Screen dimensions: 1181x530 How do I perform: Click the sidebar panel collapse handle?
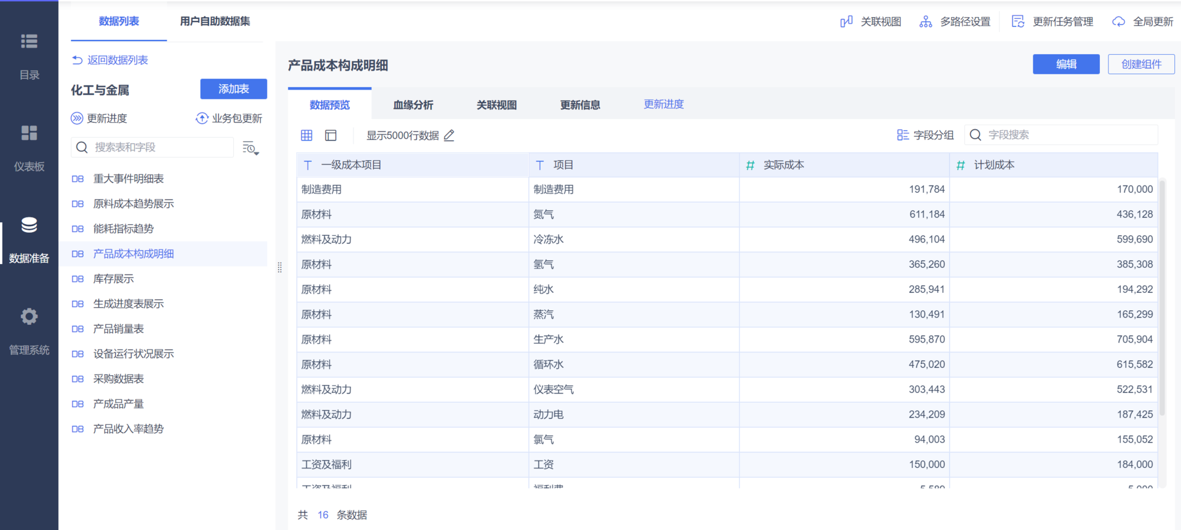click(280, 267)
